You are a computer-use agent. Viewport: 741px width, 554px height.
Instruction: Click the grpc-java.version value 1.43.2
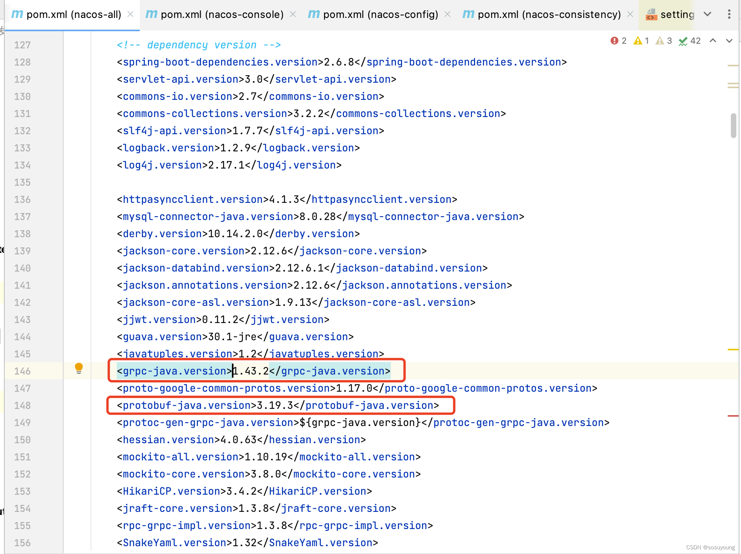(251, 371)
